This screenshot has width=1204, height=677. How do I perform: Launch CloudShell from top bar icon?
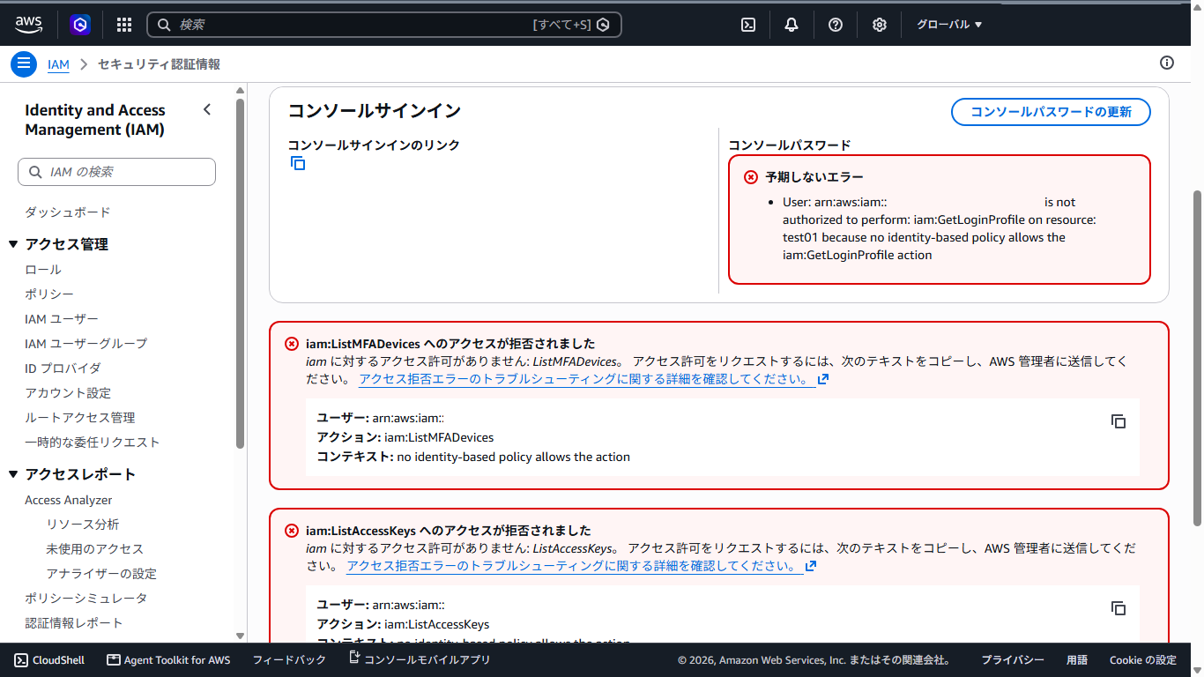[747, 25]
